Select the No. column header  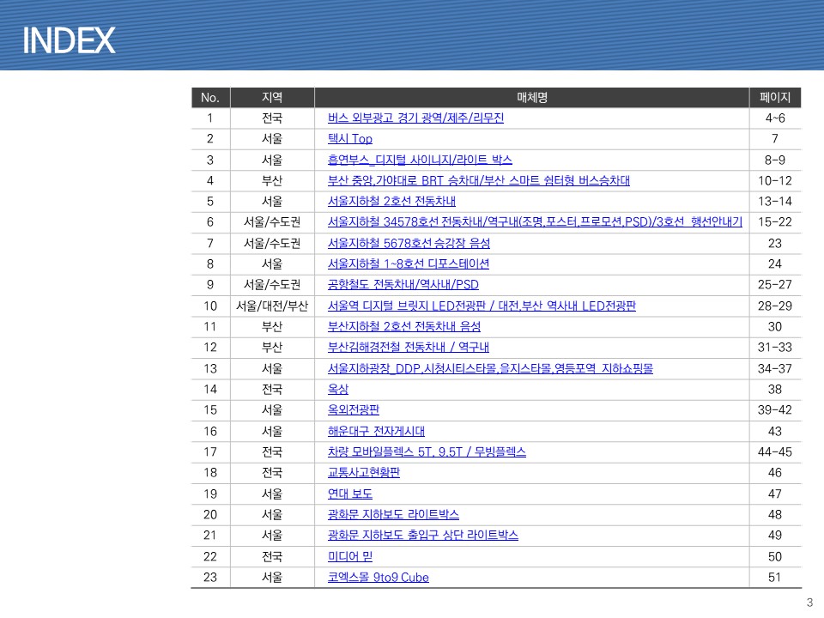pos(210,98)
